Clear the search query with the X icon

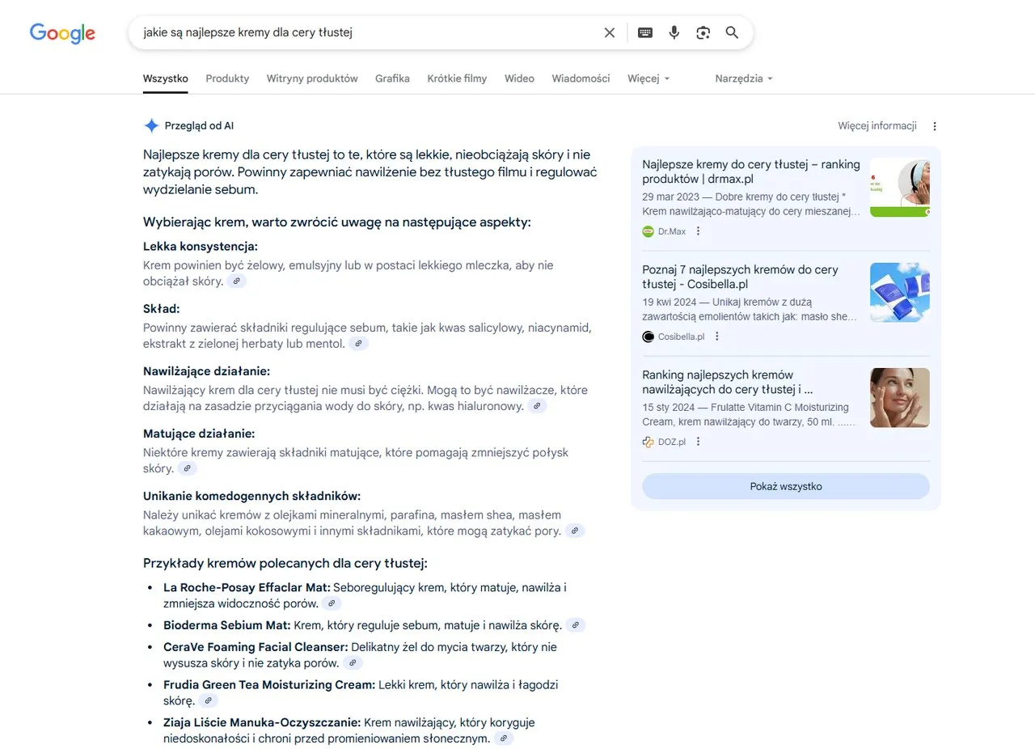pyautogui.click(x=610, y=32)
